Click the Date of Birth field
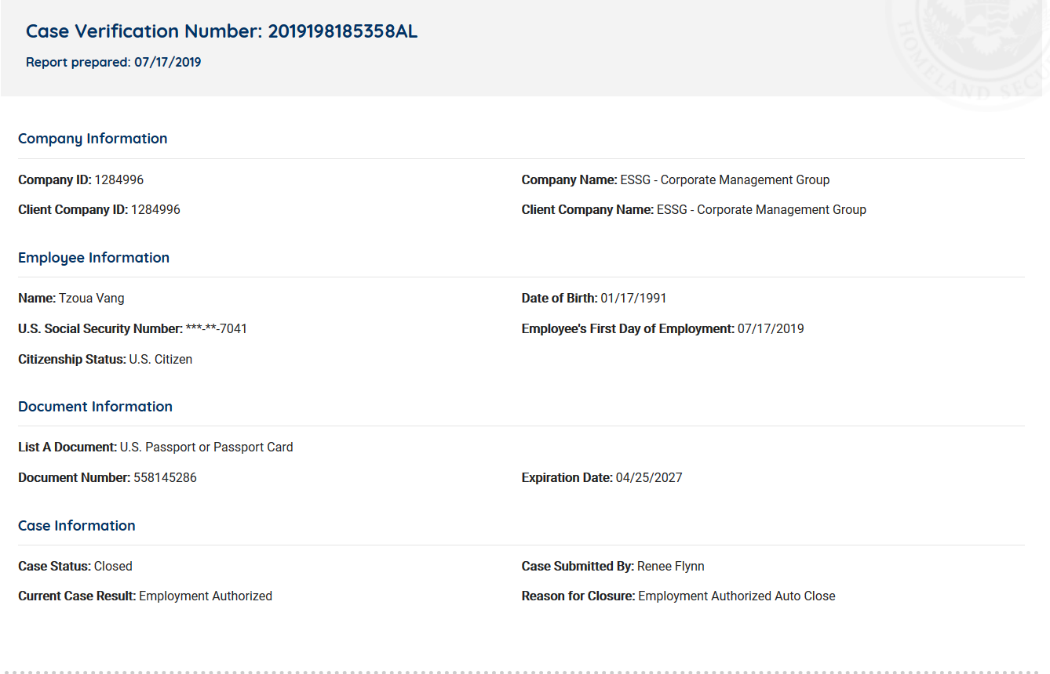This screenshot has height=674, width=1050. click(594, 299)
